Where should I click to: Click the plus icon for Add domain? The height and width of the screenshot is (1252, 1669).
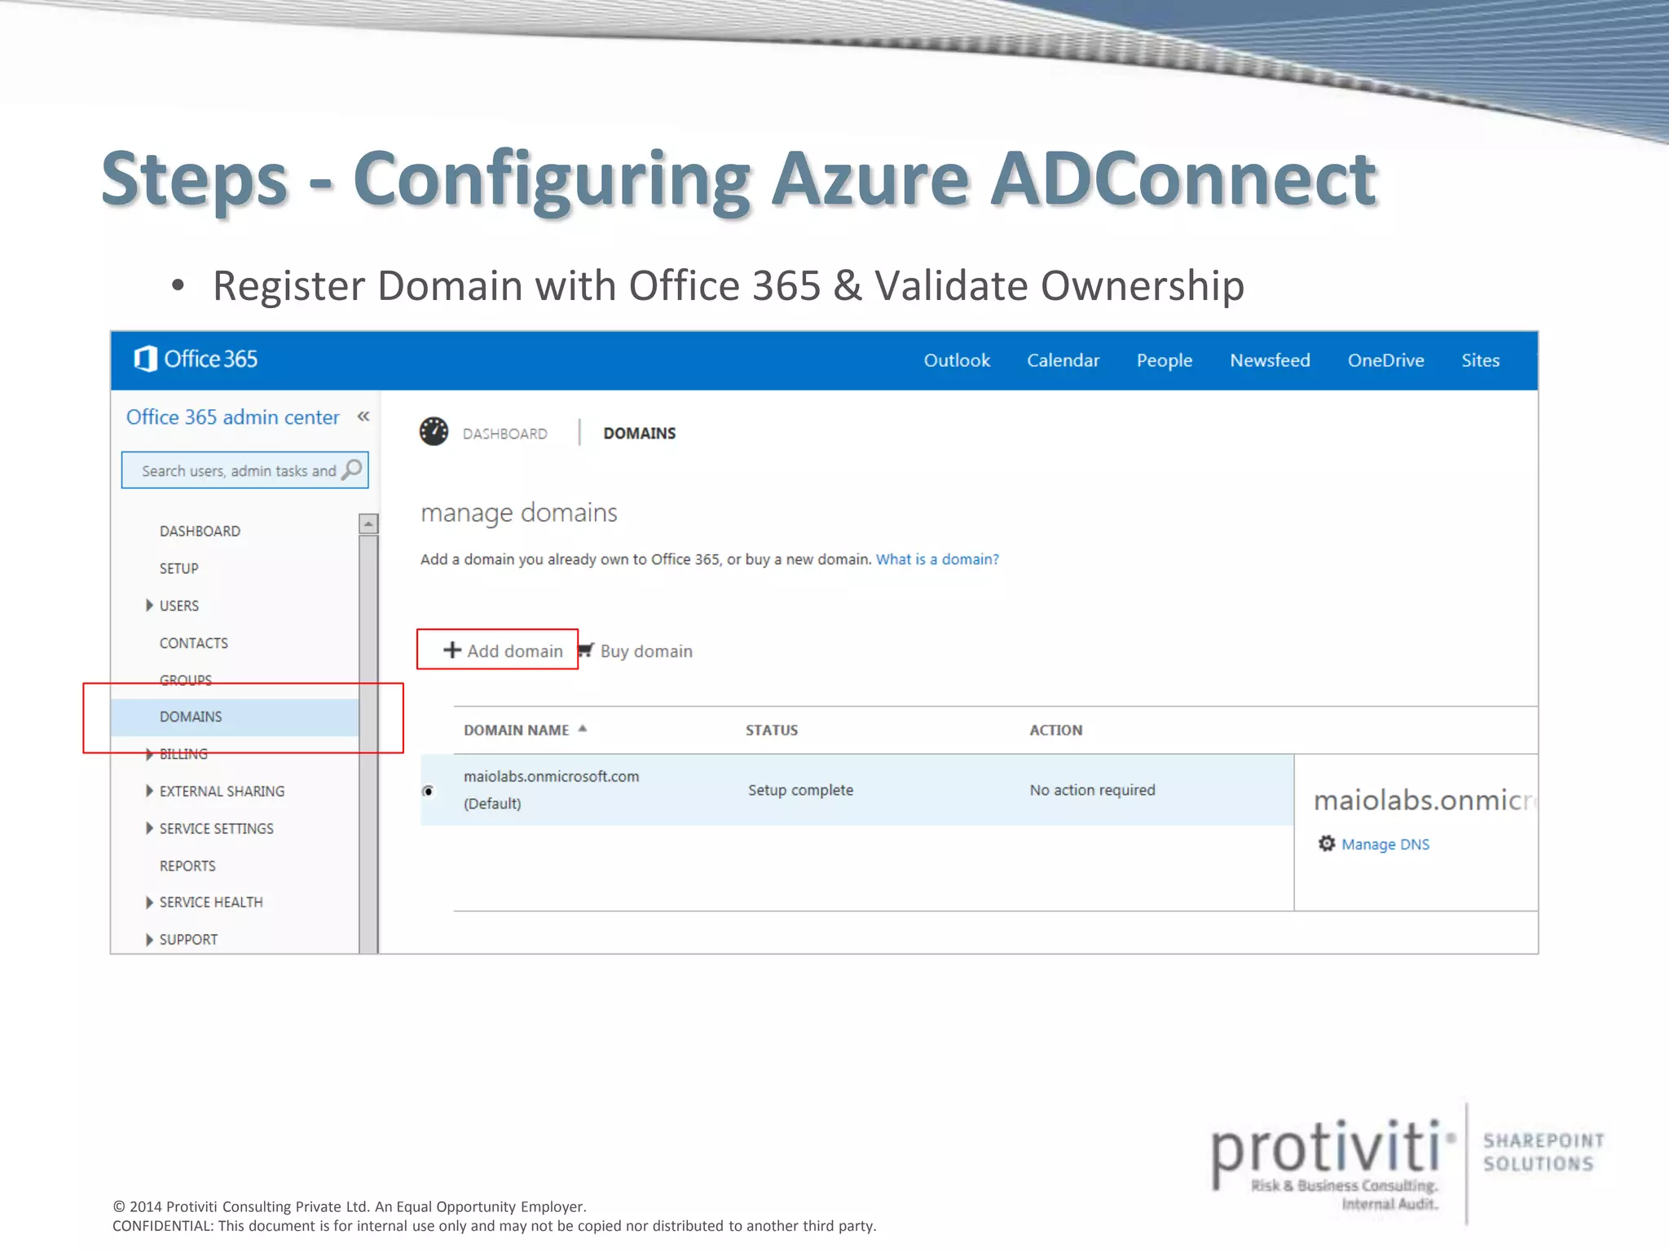[x=452, y=650]
